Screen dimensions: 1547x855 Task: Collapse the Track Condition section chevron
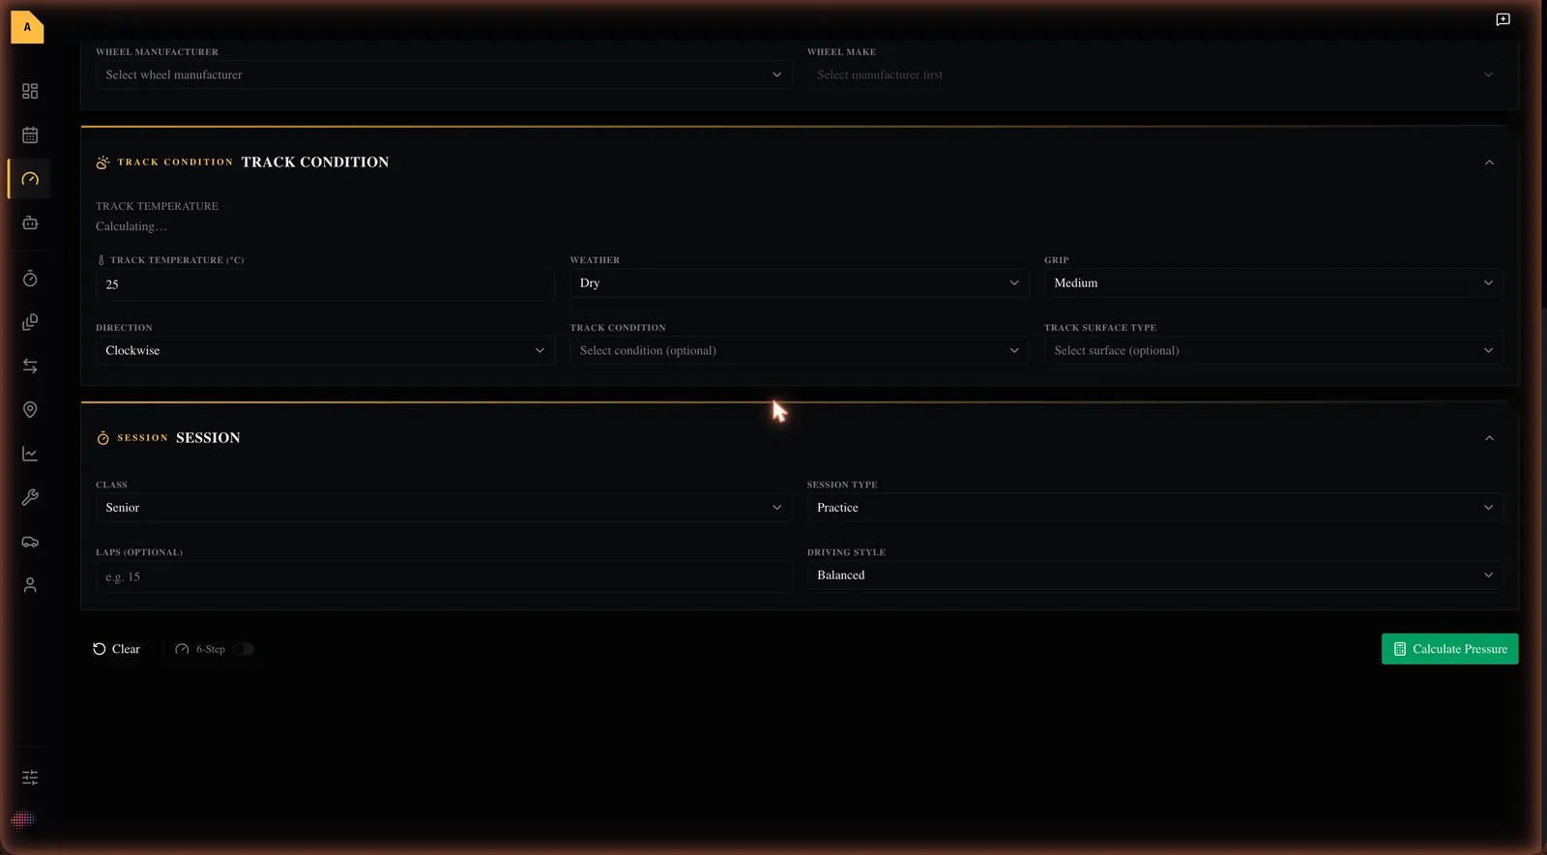tap(1489, 162)
